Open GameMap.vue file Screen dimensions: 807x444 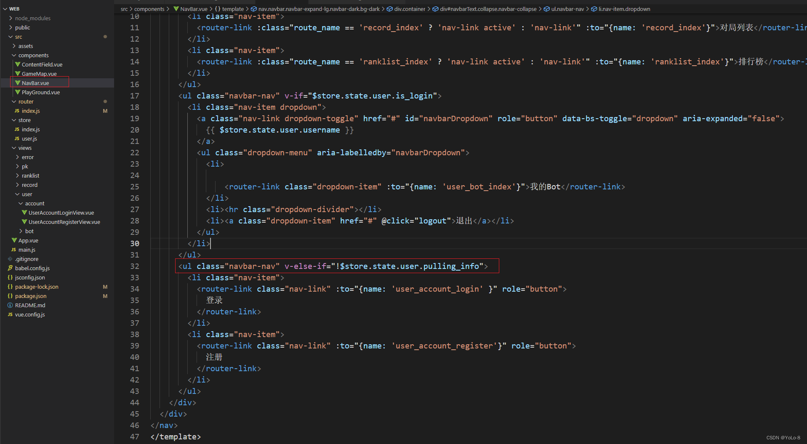tap(39, 74)
